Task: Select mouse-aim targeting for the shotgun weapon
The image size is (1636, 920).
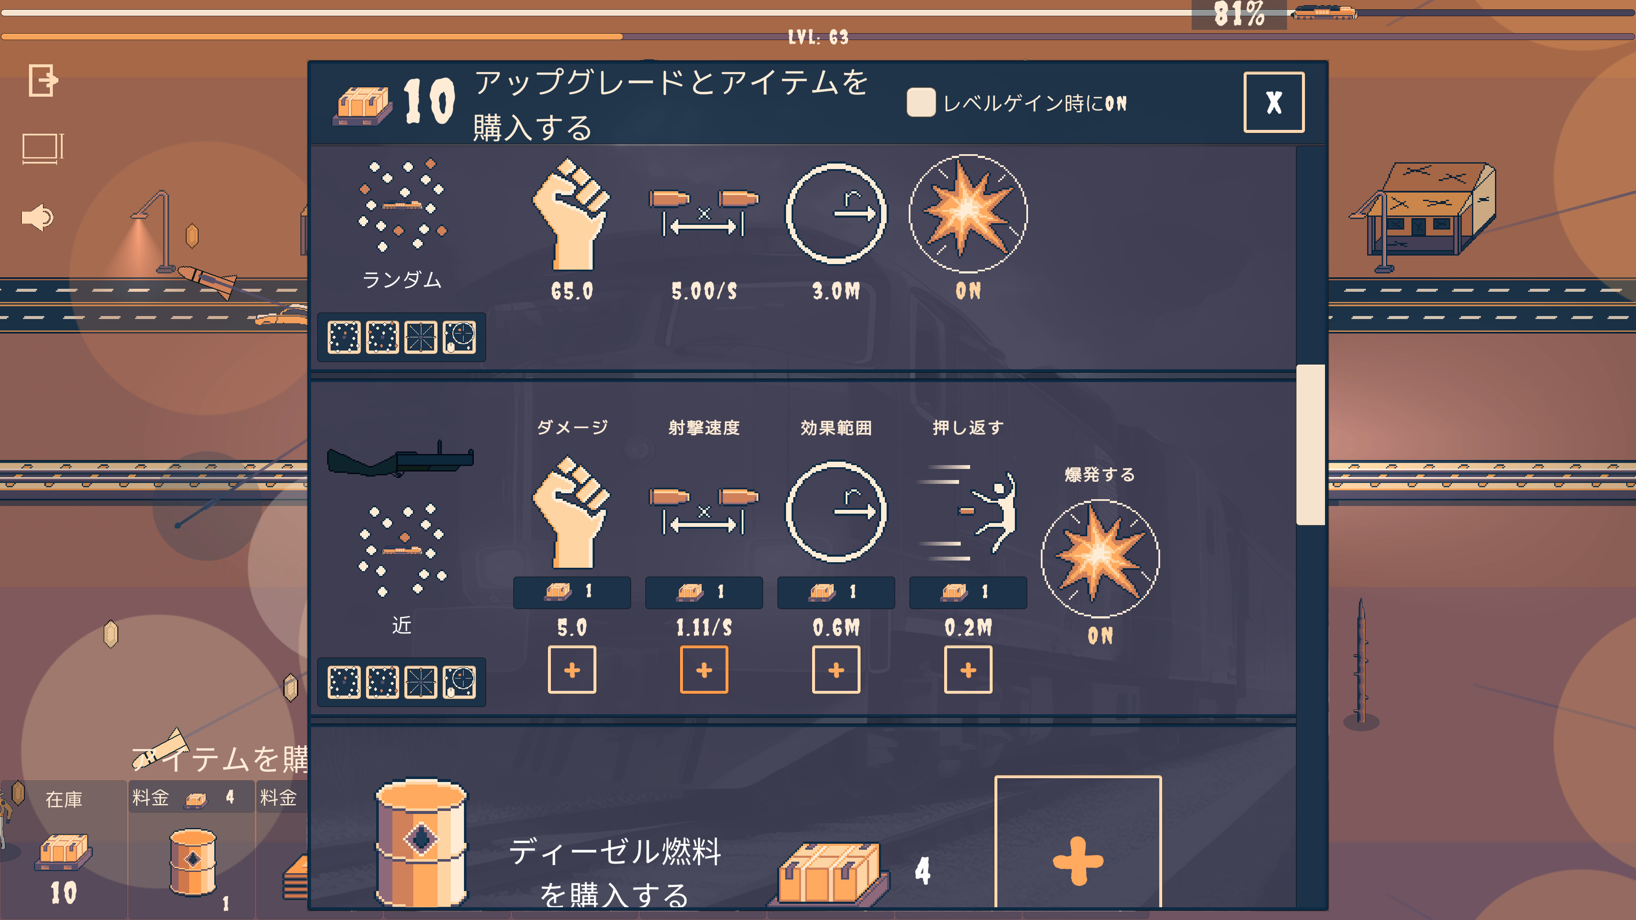Action: click(x=459, y=682)
